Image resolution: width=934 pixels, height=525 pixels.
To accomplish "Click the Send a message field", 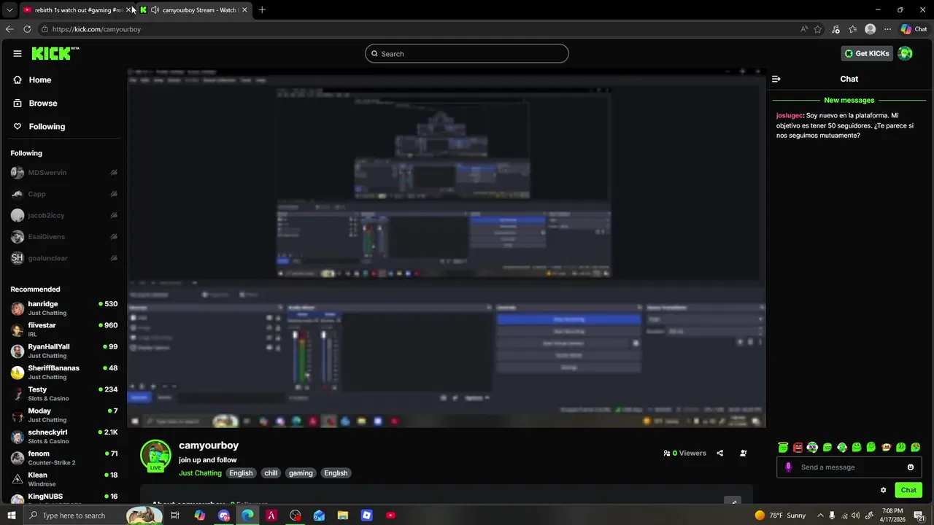I will [x=850, y=467].
